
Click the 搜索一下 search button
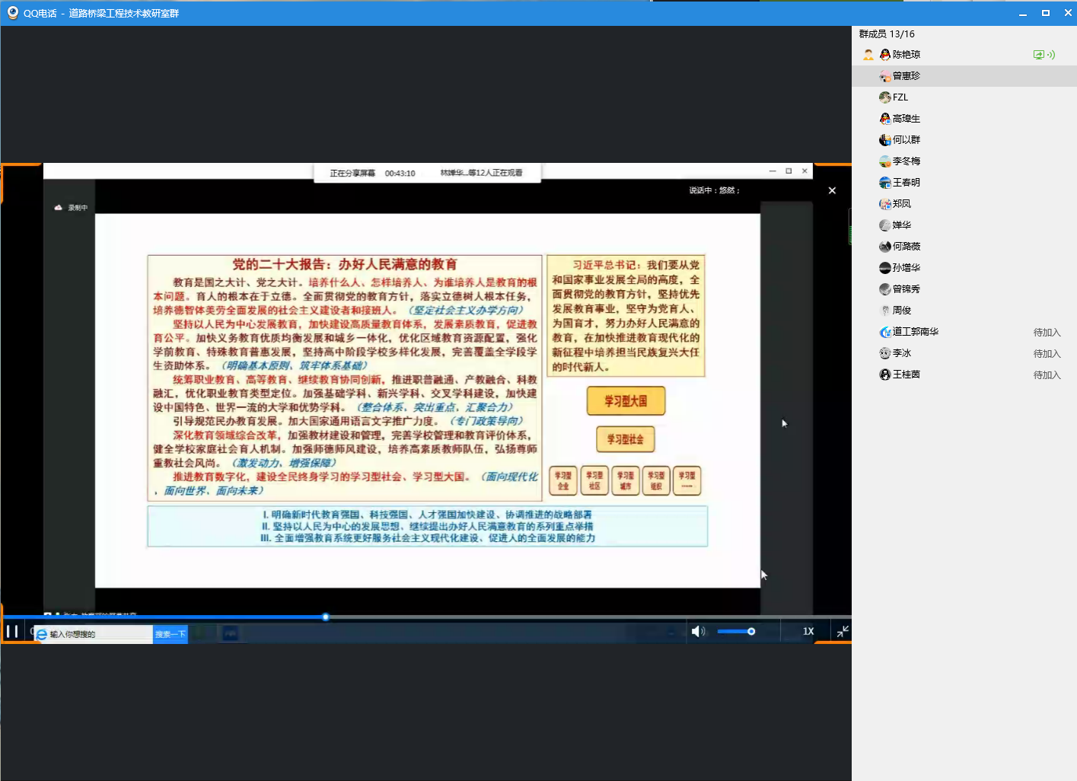(170, 634)
